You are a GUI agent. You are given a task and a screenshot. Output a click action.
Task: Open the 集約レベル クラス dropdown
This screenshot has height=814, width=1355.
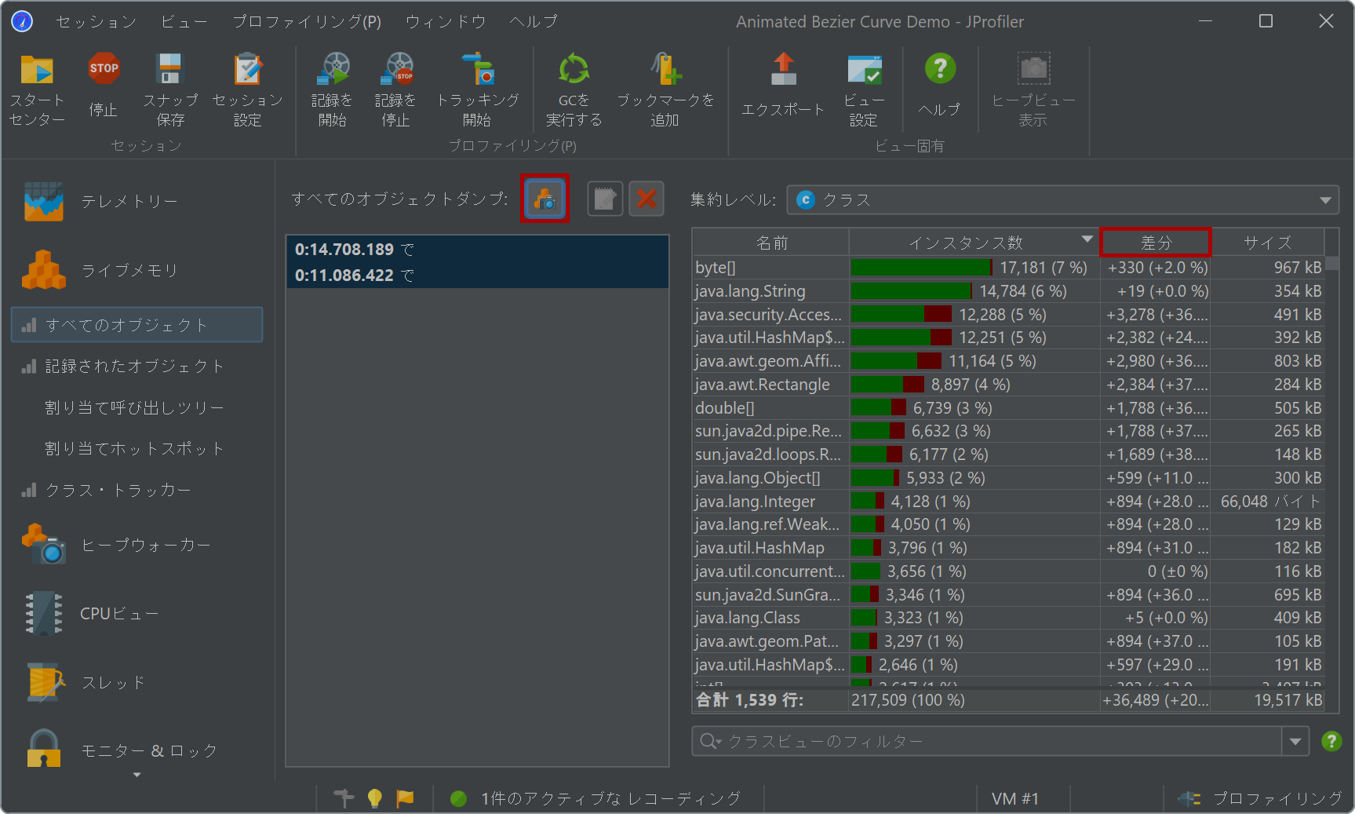[x=1063, y=200]
